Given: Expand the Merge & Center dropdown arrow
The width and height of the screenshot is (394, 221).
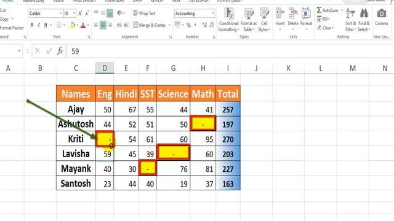Looking at the screenshot, I should click(169, 25).
